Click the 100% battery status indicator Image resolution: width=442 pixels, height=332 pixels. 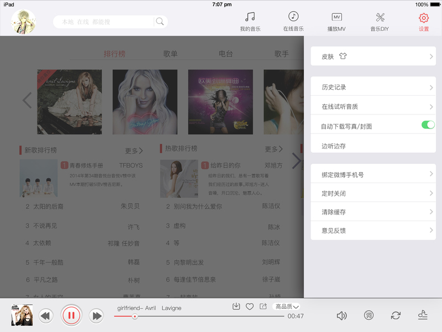tap(427, 4)
